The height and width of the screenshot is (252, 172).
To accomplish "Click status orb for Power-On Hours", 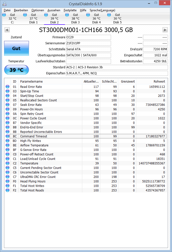I will click(x=7, y=109).
